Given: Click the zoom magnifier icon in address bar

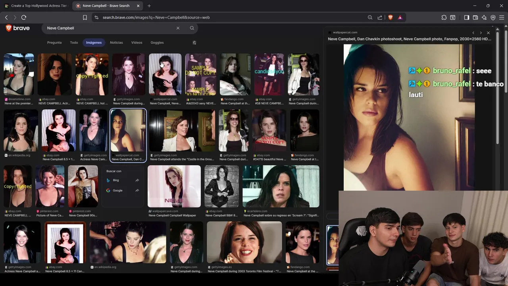Looking at the screenshot, I should coord(370,17).
